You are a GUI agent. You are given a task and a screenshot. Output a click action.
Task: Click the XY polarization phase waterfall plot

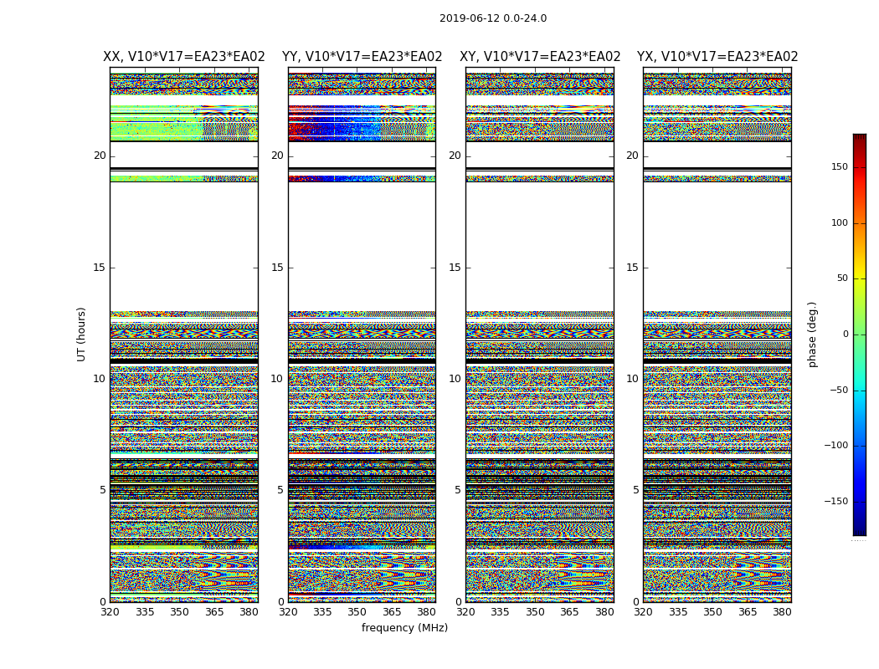pos(540,334)
